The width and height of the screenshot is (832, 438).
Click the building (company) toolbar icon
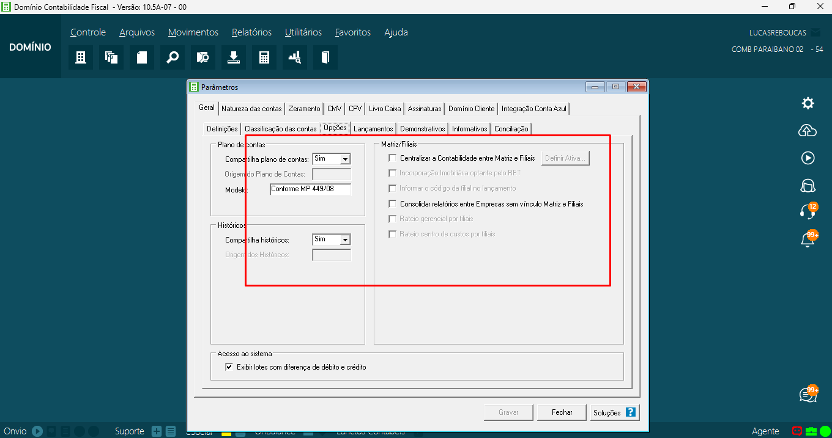point(80,57)
